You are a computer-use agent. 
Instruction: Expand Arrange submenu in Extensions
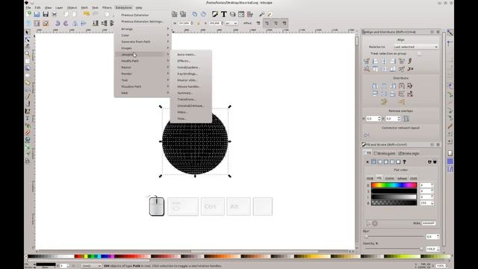click(143, 29)
